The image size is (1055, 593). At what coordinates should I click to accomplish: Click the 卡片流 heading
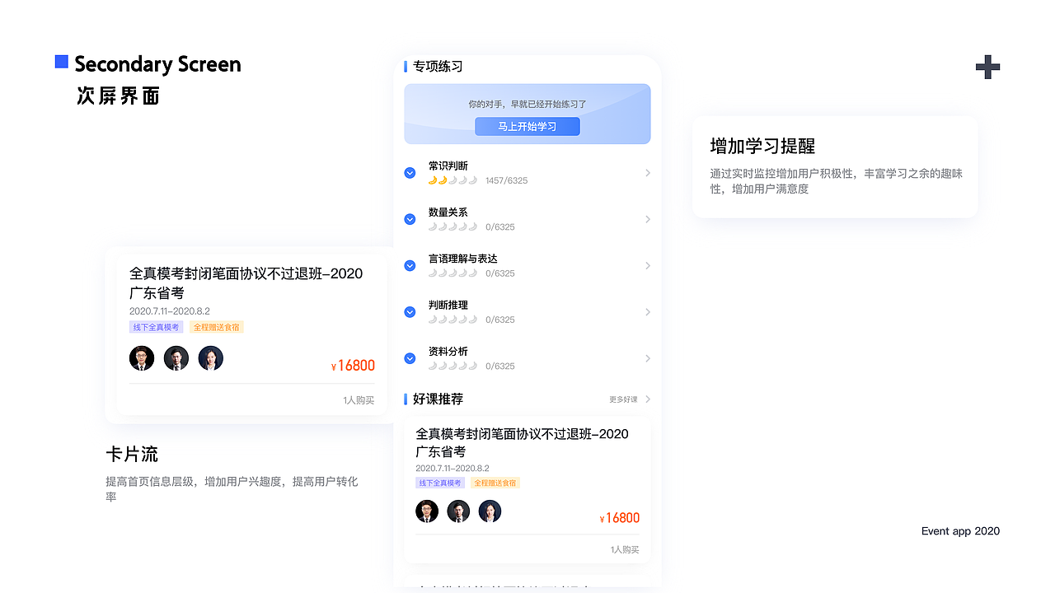tap(132, 455)
